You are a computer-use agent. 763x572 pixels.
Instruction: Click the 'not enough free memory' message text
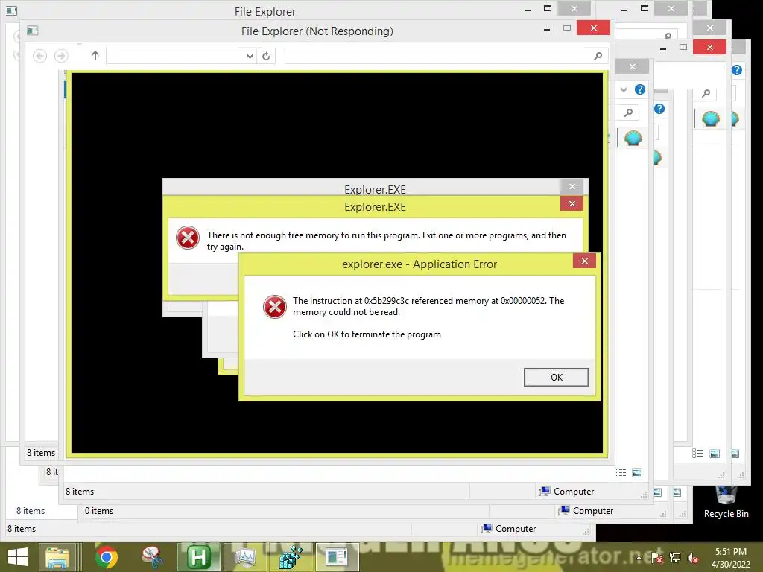[x=387, y=241]
